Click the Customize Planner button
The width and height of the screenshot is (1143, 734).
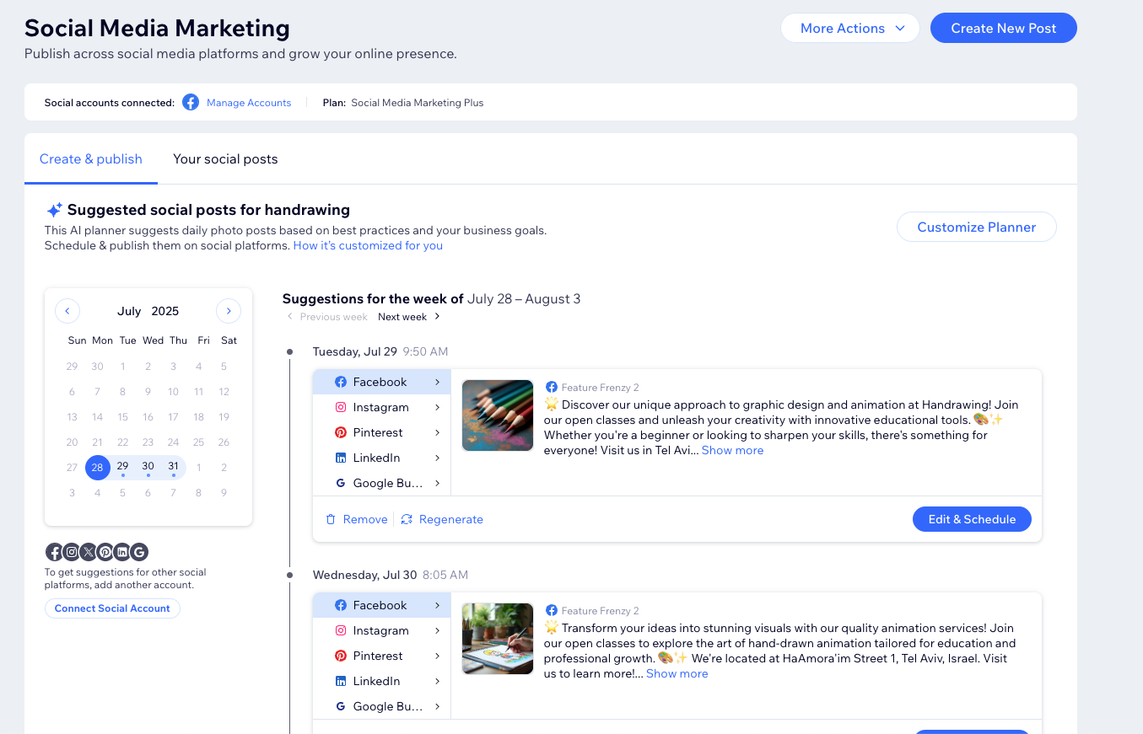coord(976,227)
